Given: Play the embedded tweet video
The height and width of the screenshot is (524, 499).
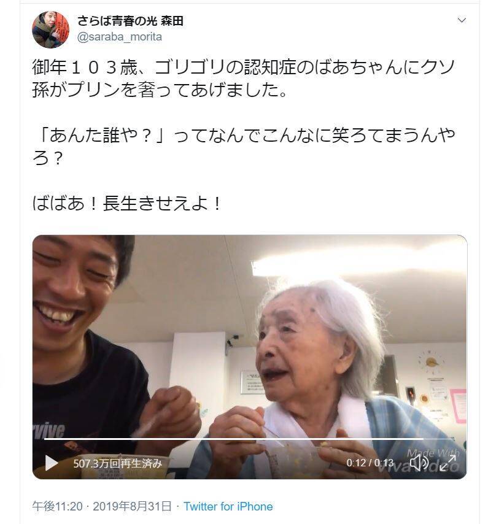Looking at the screenshot, I should click(x=52, y=463).
